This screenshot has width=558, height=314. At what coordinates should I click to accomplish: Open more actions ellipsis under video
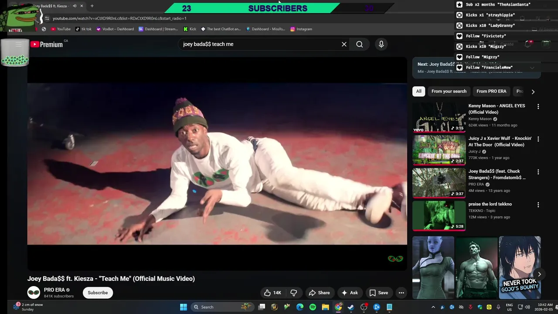click(401, 293)
